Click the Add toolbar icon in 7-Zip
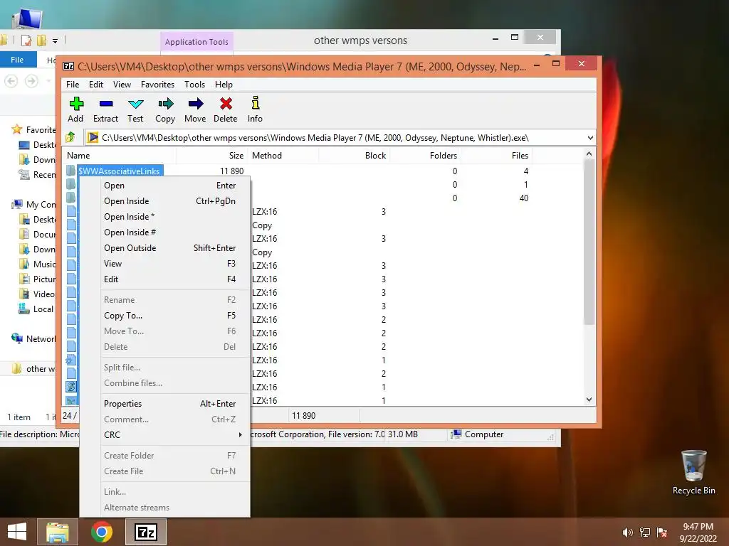 tap(75, 109)
